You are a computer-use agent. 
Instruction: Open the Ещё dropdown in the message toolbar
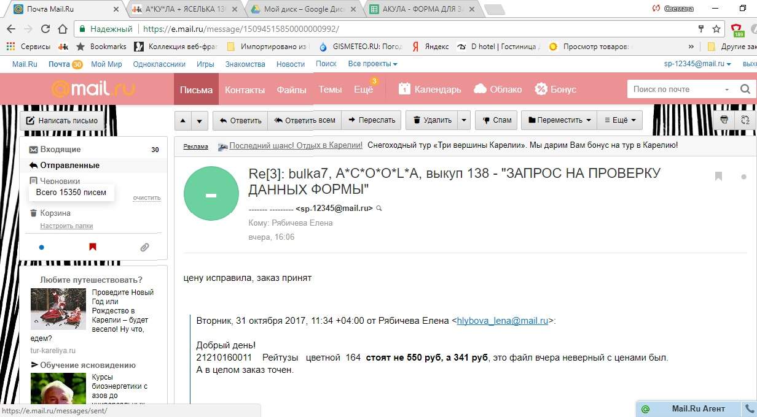(x=619, y=120)
